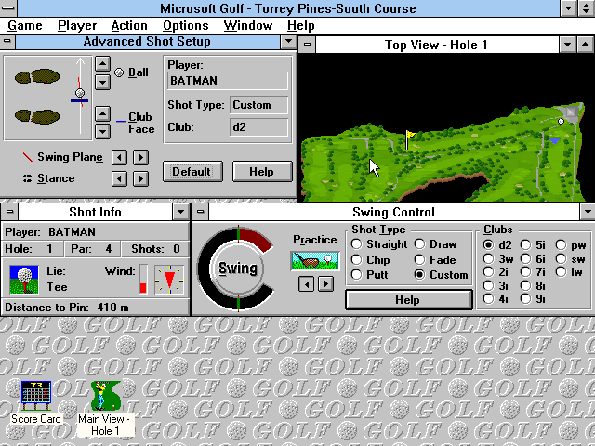Image resolution: width=595 pixels, height=446 pixels.
Task: Click Club Face up arrow
Action: click(x=102, y=113)
